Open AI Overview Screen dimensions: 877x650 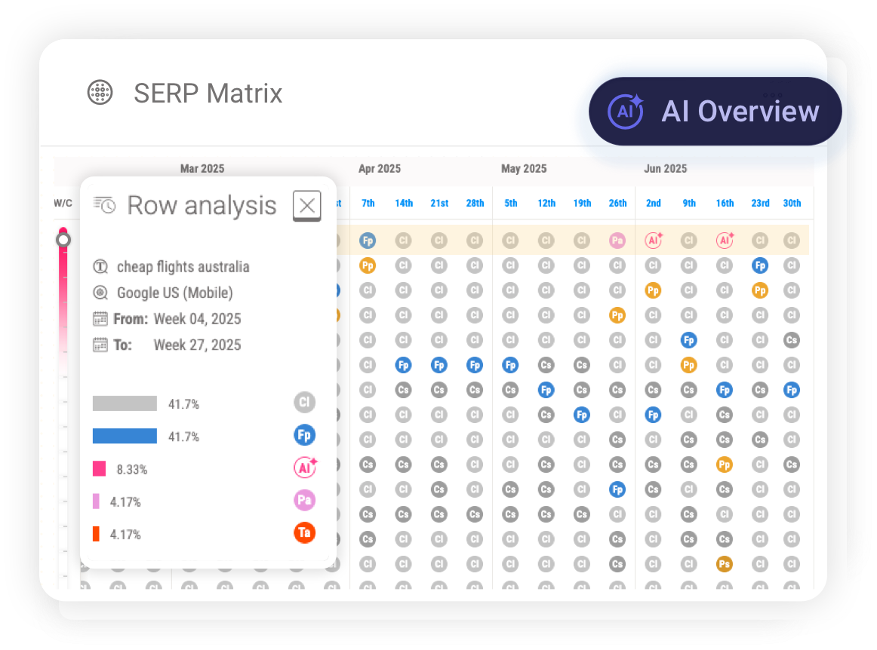(714, 111)
